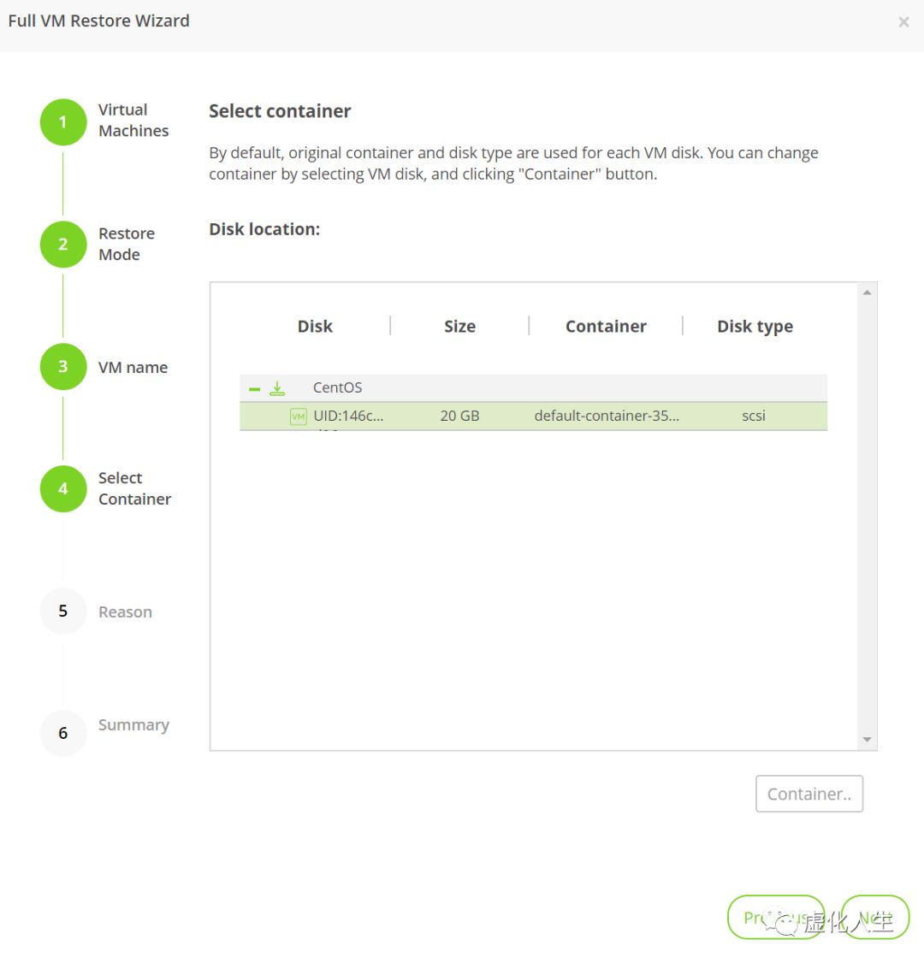Click the CentOS restore download icon
Screen dimensions: 924x963
click(x=277, y=388)
